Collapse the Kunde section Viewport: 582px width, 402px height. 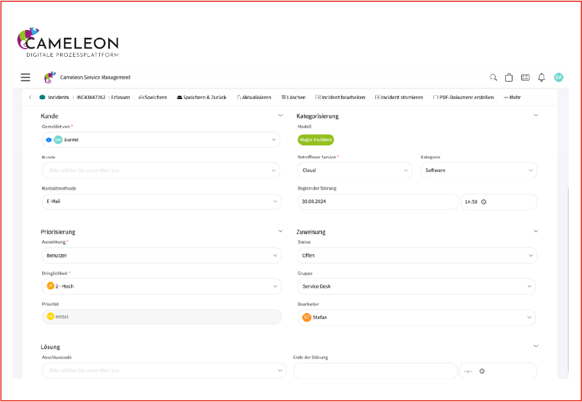coord(280,116)
